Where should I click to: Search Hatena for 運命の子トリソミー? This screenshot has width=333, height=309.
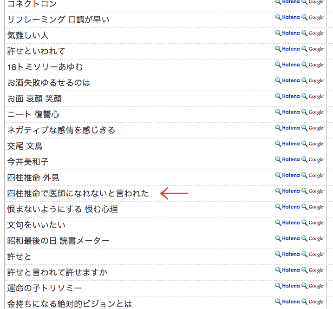point(287,286)
